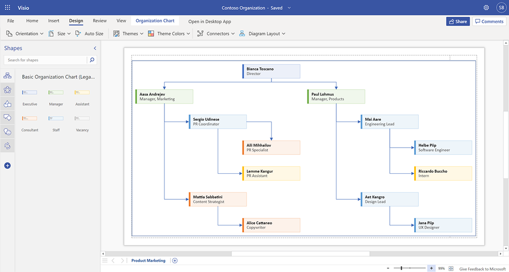
Task: Open the Connectors dropdown
Action: pyautogui.click(x=216, y=34)
